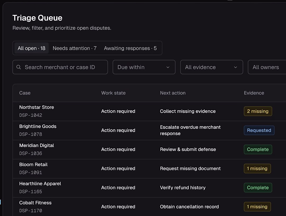Click the Next action column header
Screen dimensions: 286x216
point(173,93)
